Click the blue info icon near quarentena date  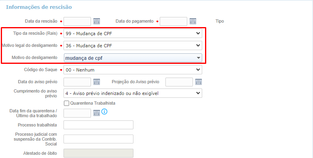point(104,112)
